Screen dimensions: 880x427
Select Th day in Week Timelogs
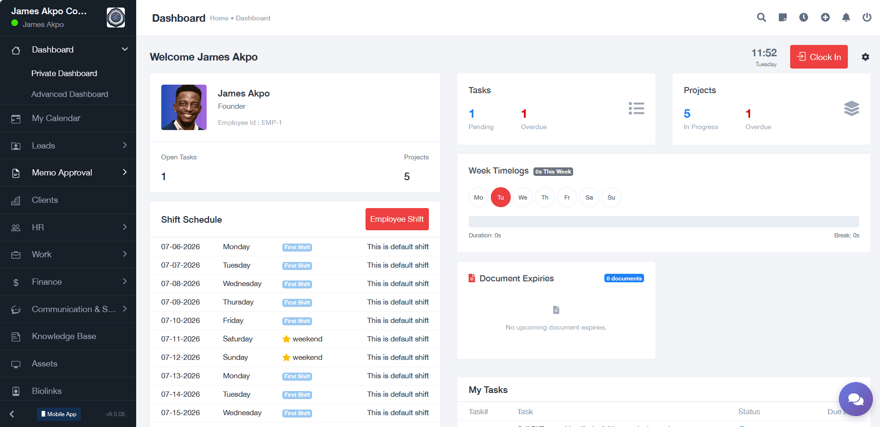(545, 197)
